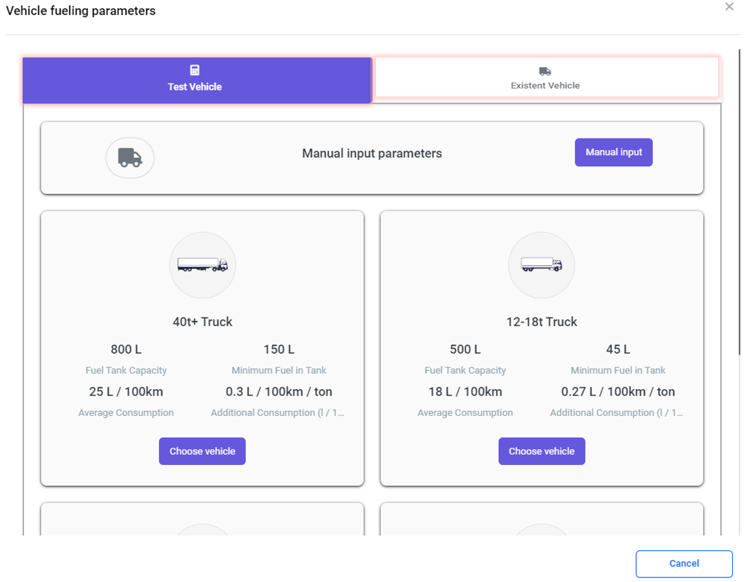Cancel the vehicle fueling dialog
This screenshot has width=749, height=582.
pyautogui.click(x=684, y=563)
